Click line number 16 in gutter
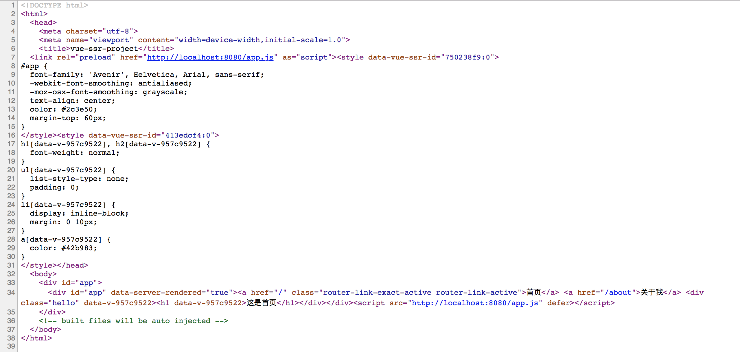 (x=11, y=135)
